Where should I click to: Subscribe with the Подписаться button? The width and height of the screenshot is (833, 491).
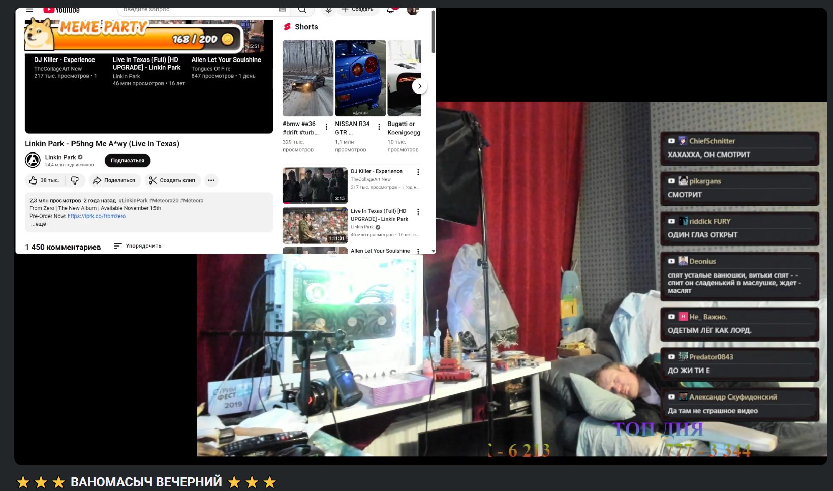[128, 161]
